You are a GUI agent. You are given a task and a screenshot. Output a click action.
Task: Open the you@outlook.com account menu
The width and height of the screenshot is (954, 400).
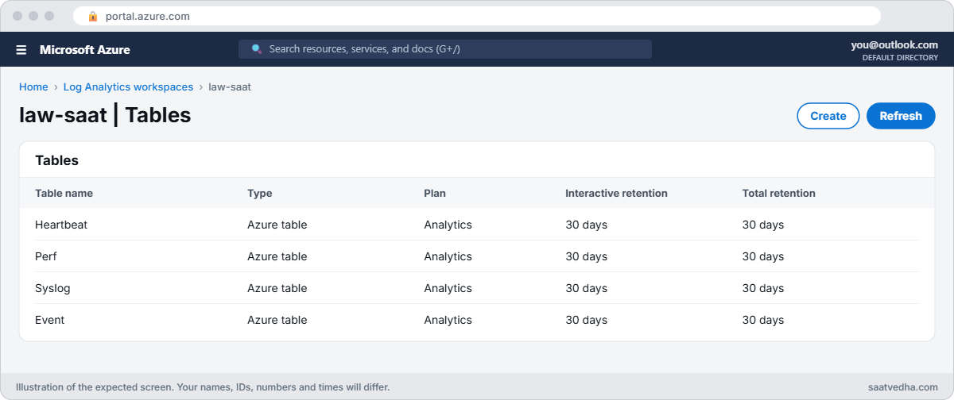(x=894, y=45)
